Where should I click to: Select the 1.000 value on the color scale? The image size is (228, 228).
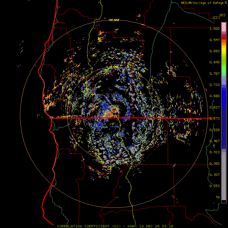tap(215, 28)
